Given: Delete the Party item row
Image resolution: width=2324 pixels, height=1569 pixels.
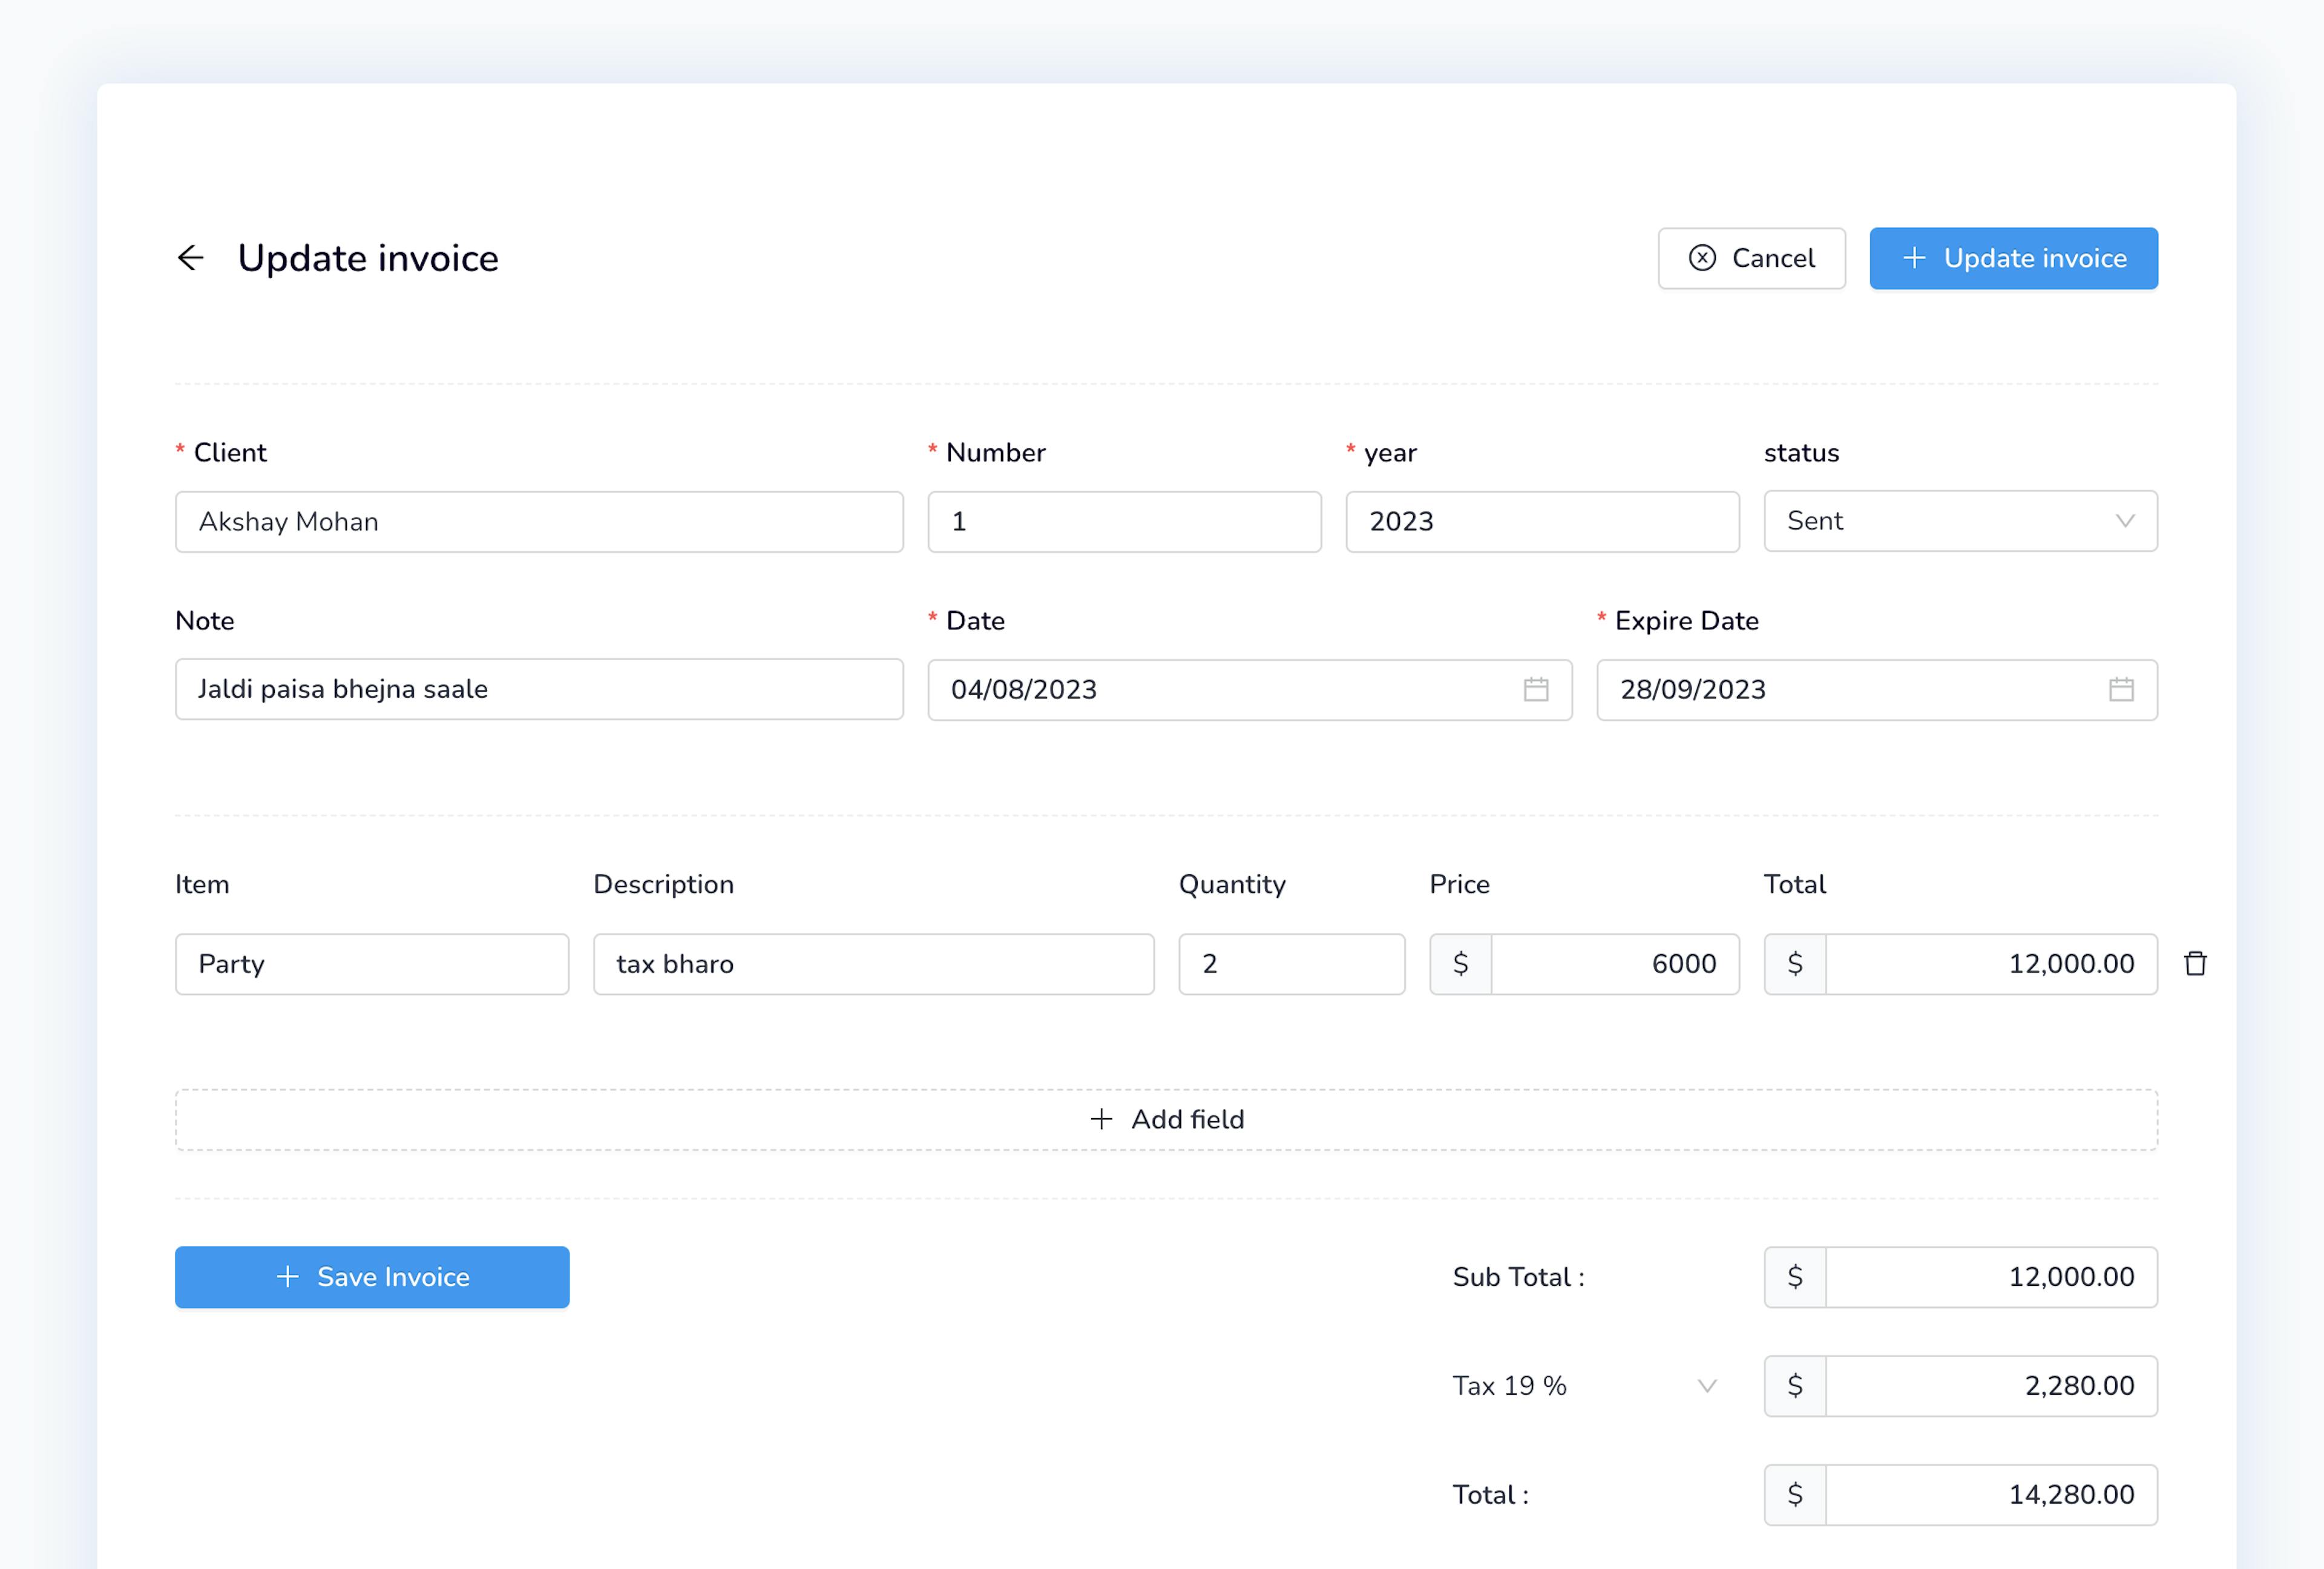Looking at the screenshot, I should (2195, 964).
